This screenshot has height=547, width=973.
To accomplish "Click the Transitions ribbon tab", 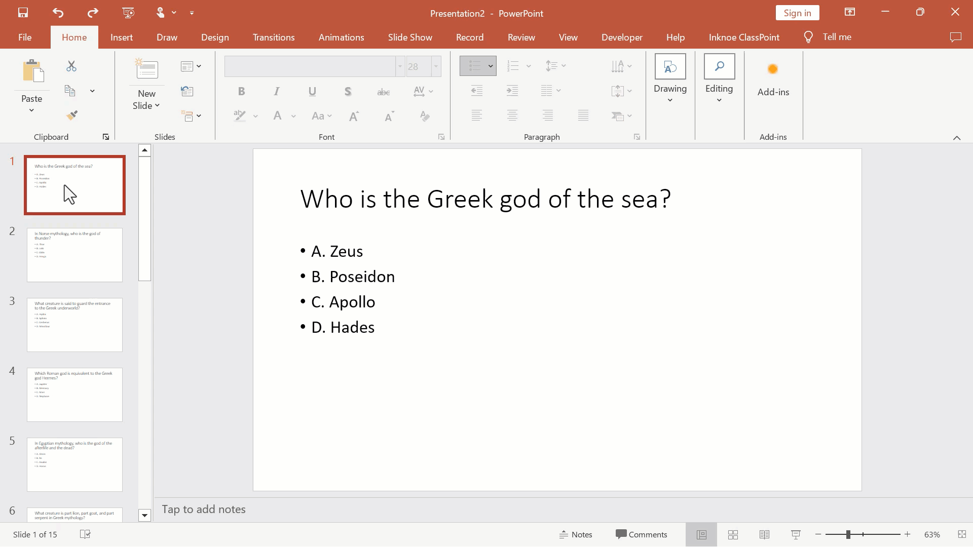I will pos(273,37).
